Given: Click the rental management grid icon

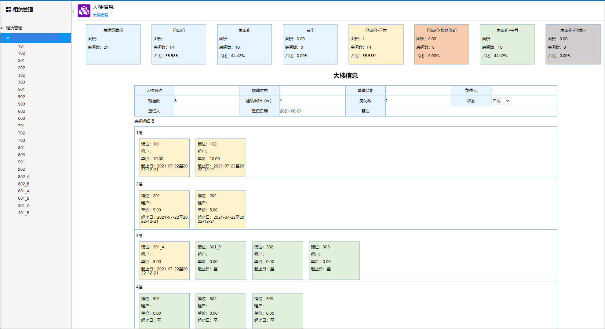Looking at the screenshot, I should click(8, 10).
